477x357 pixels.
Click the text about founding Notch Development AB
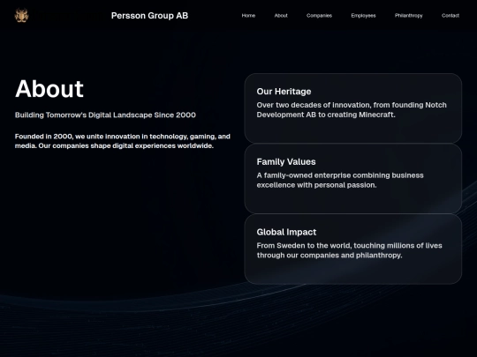coord(352,109)
